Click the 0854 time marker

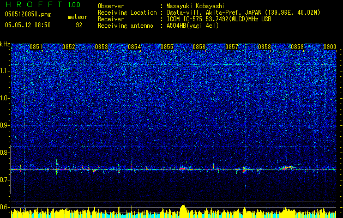coord(134,47)
